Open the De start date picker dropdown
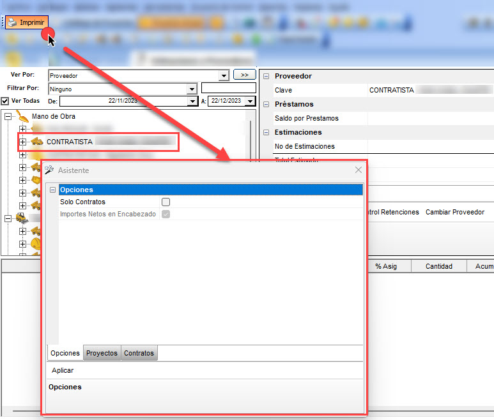 pos(193,101)
